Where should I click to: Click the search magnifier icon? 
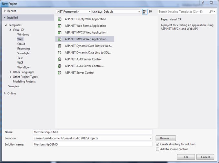pos(211,12)
